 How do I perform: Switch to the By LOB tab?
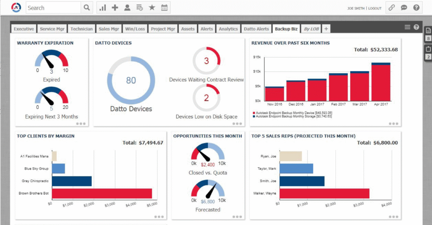pos(311,29)
